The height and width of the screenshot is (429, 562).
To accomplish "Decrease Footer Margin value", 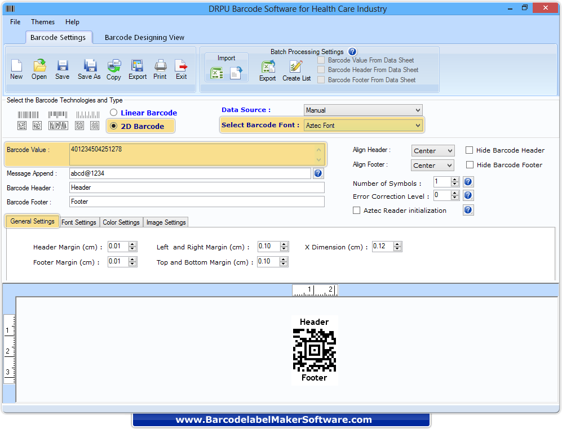I will 132,264.
